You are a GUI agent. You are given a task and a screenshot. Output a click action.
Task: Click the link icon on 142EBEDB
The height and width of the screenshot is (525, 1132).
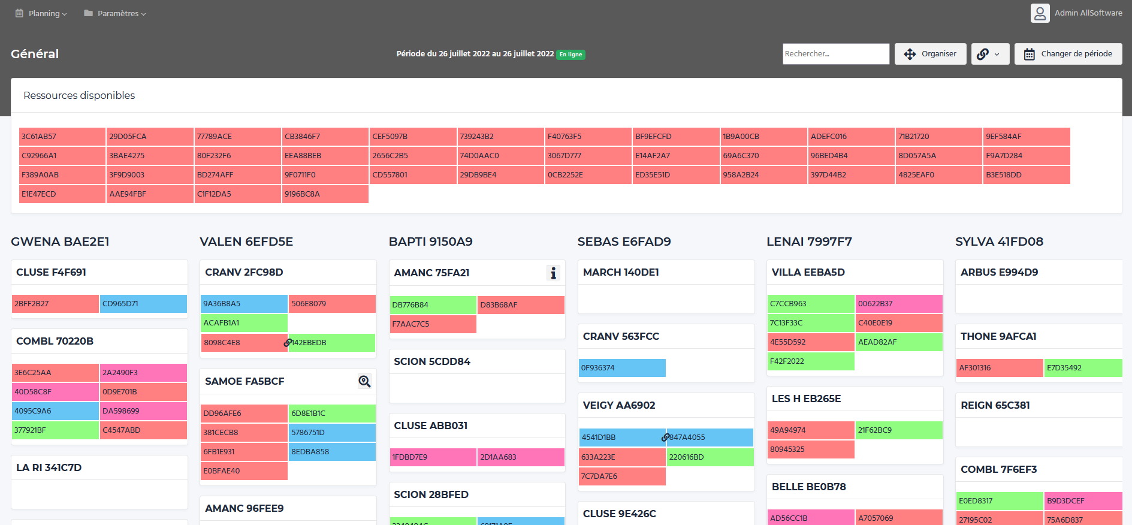pyautogui.click(x=288, y=343)
